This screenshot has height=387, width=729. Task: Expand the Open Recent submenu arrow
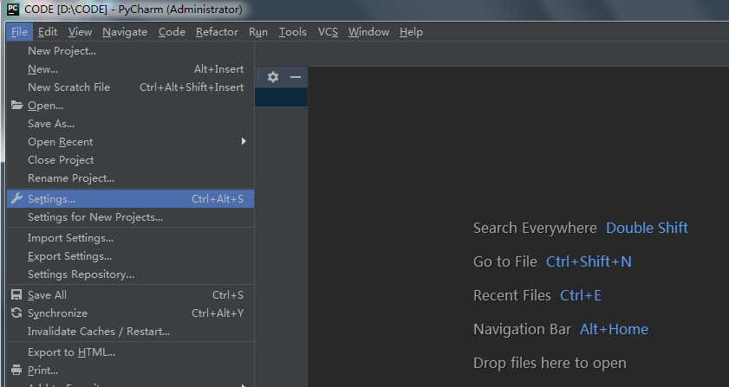tap(244, 141)
